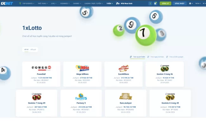Sort by Theo số tiền jackpot
Image resolution: width=206 pixels, height=121 pixels.
(x=175, y=57)
